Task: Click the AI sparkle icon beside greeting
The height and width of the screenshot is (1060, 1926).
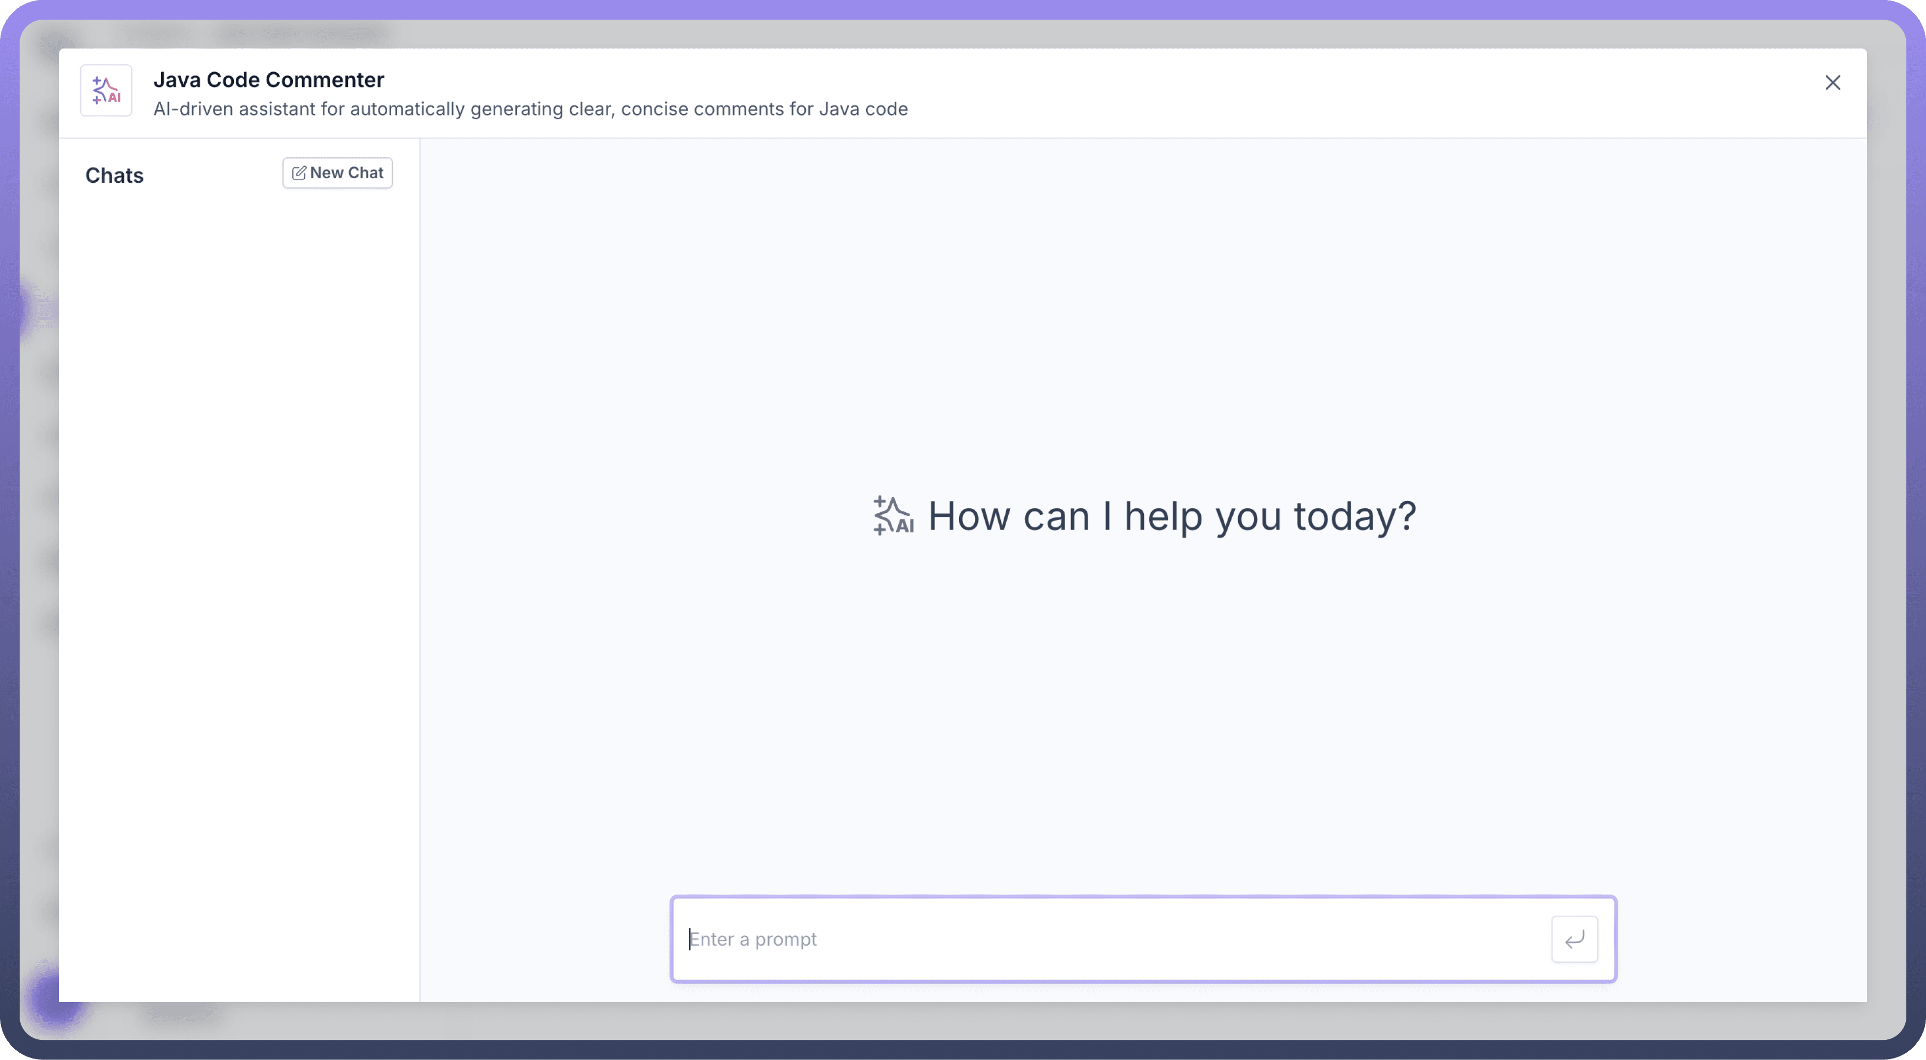Action: (x=893, y=516)
